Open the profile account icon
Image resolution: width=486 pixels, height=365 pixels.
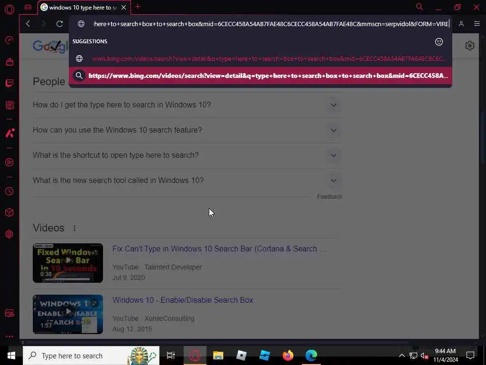[461, 24]
